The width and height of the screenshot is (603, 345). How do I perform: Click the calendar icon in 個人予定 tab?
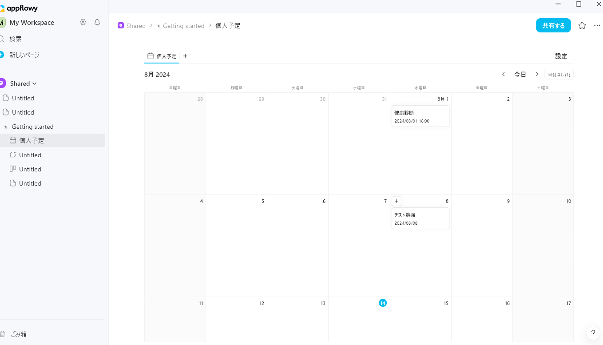(x=151, y=56)
